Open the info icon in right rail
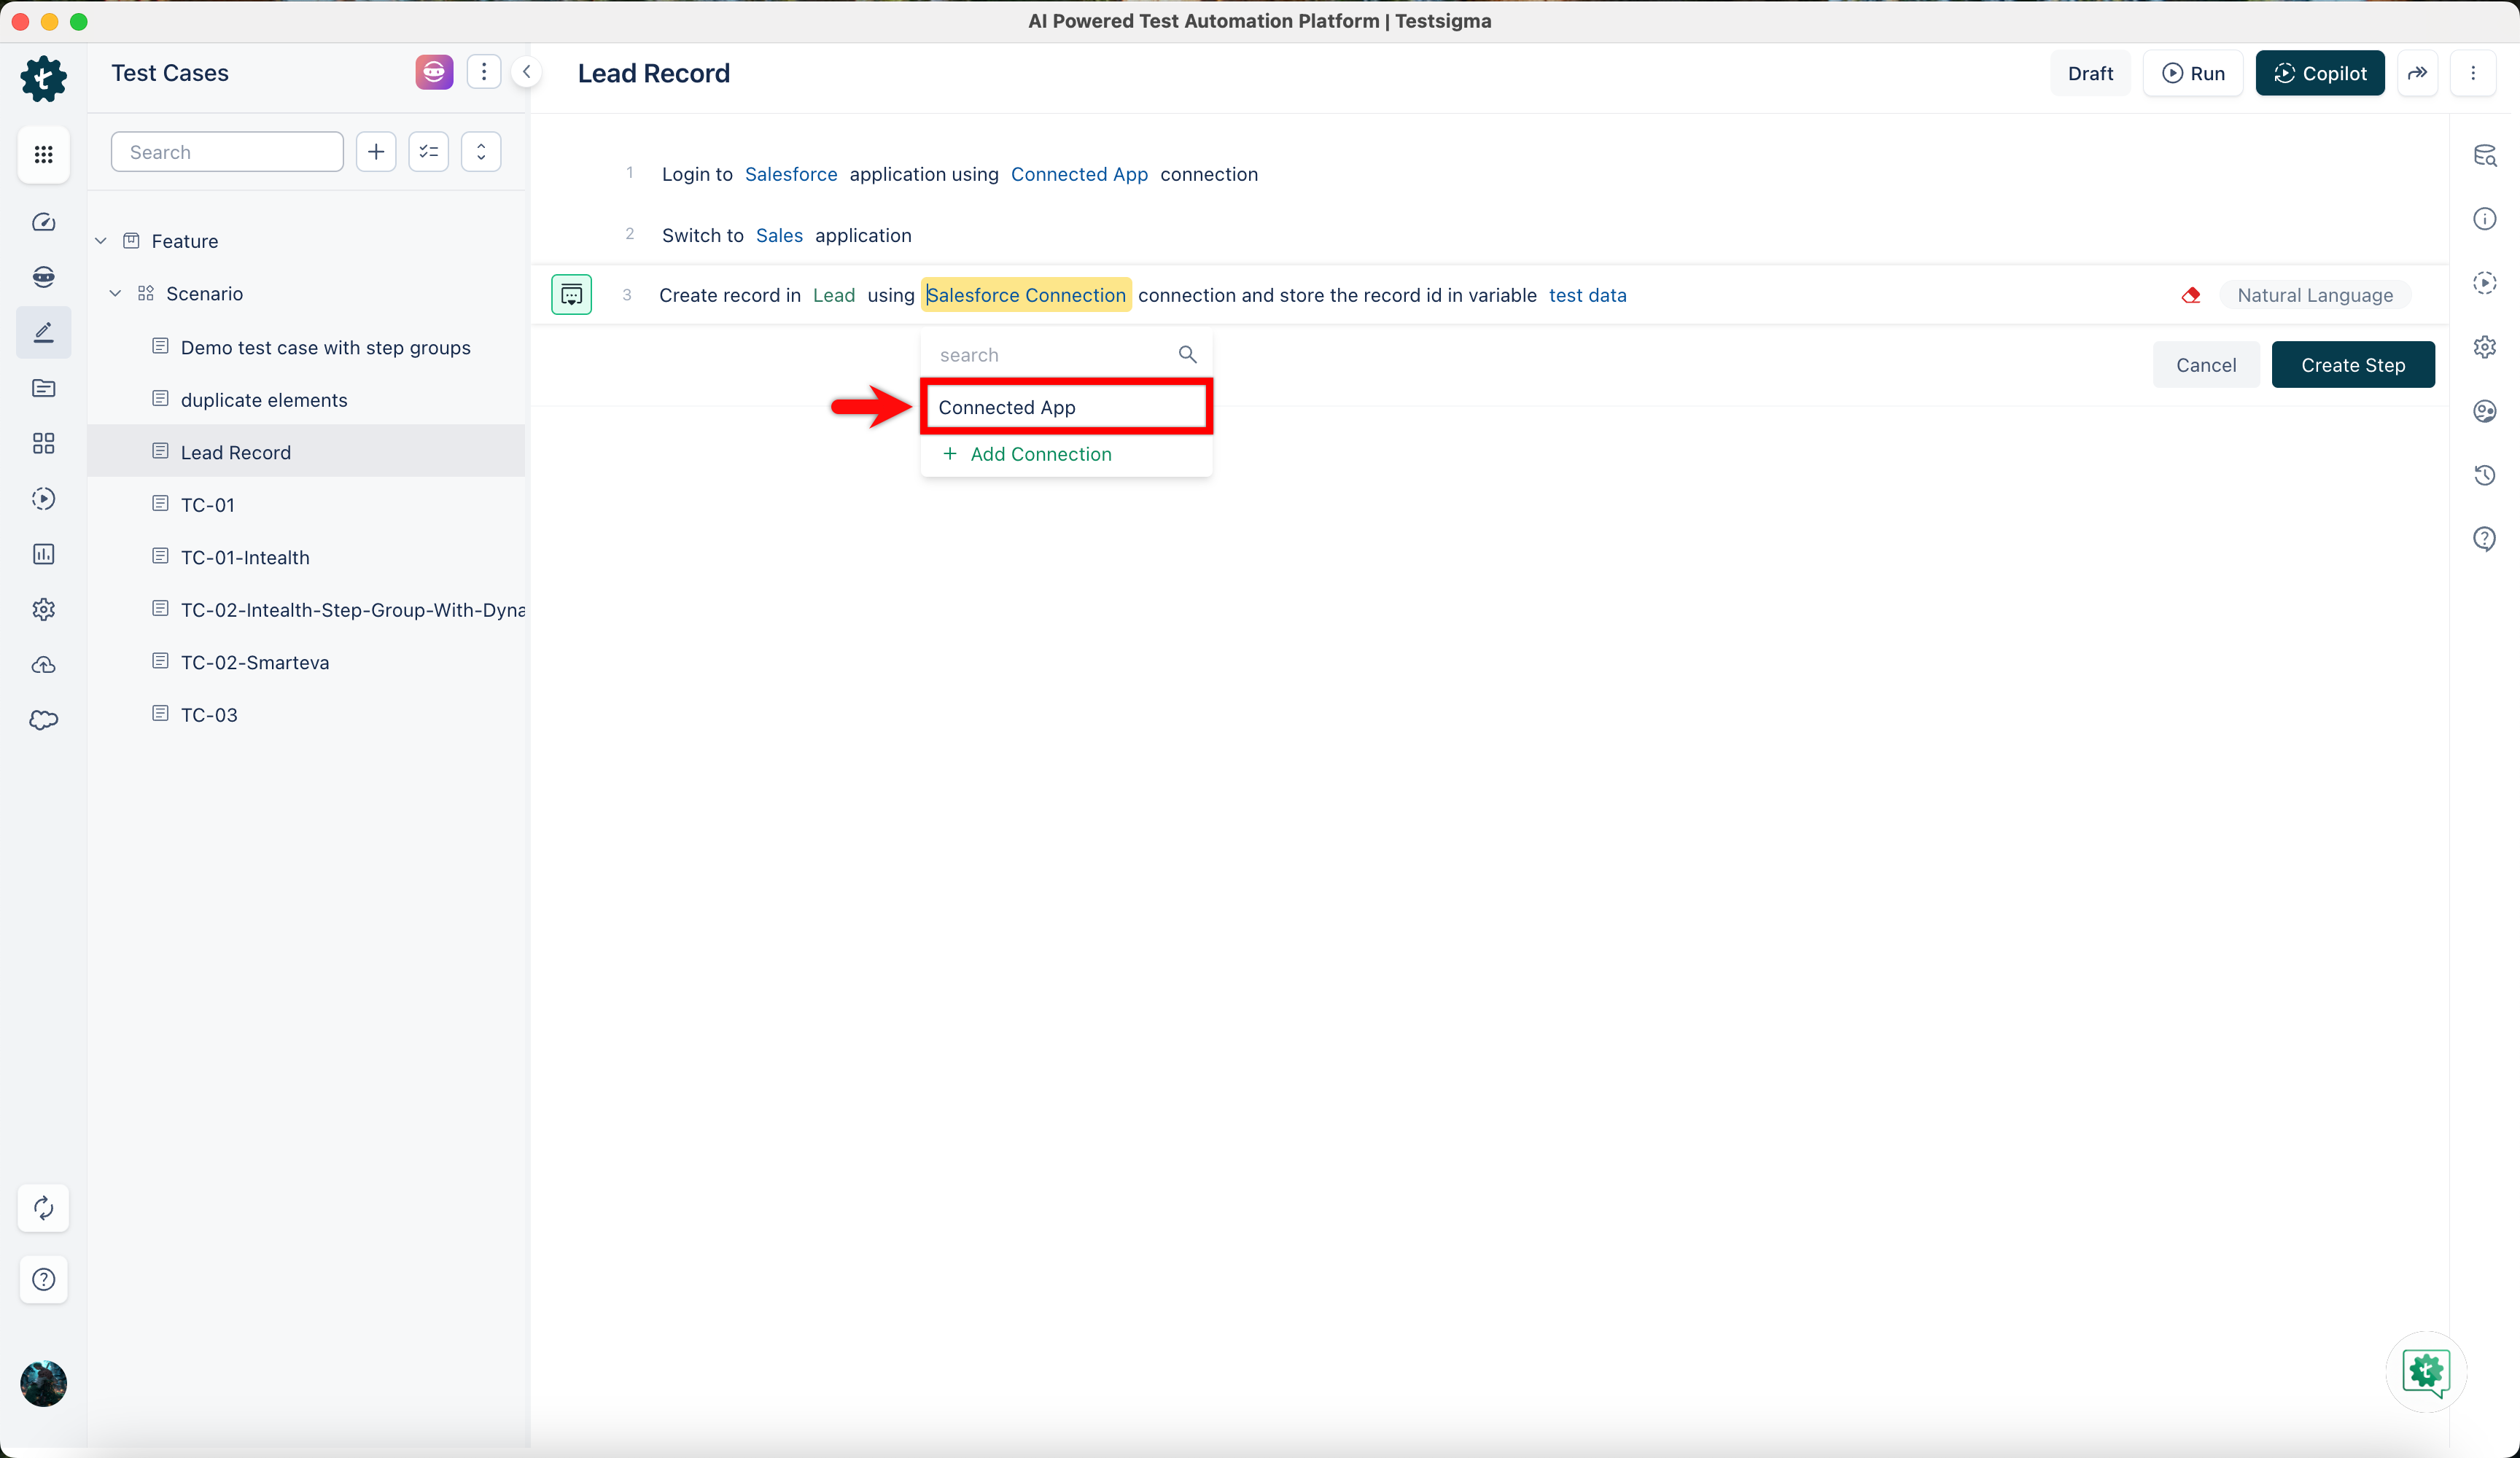2520x1458 pixels. (2484, 219)
